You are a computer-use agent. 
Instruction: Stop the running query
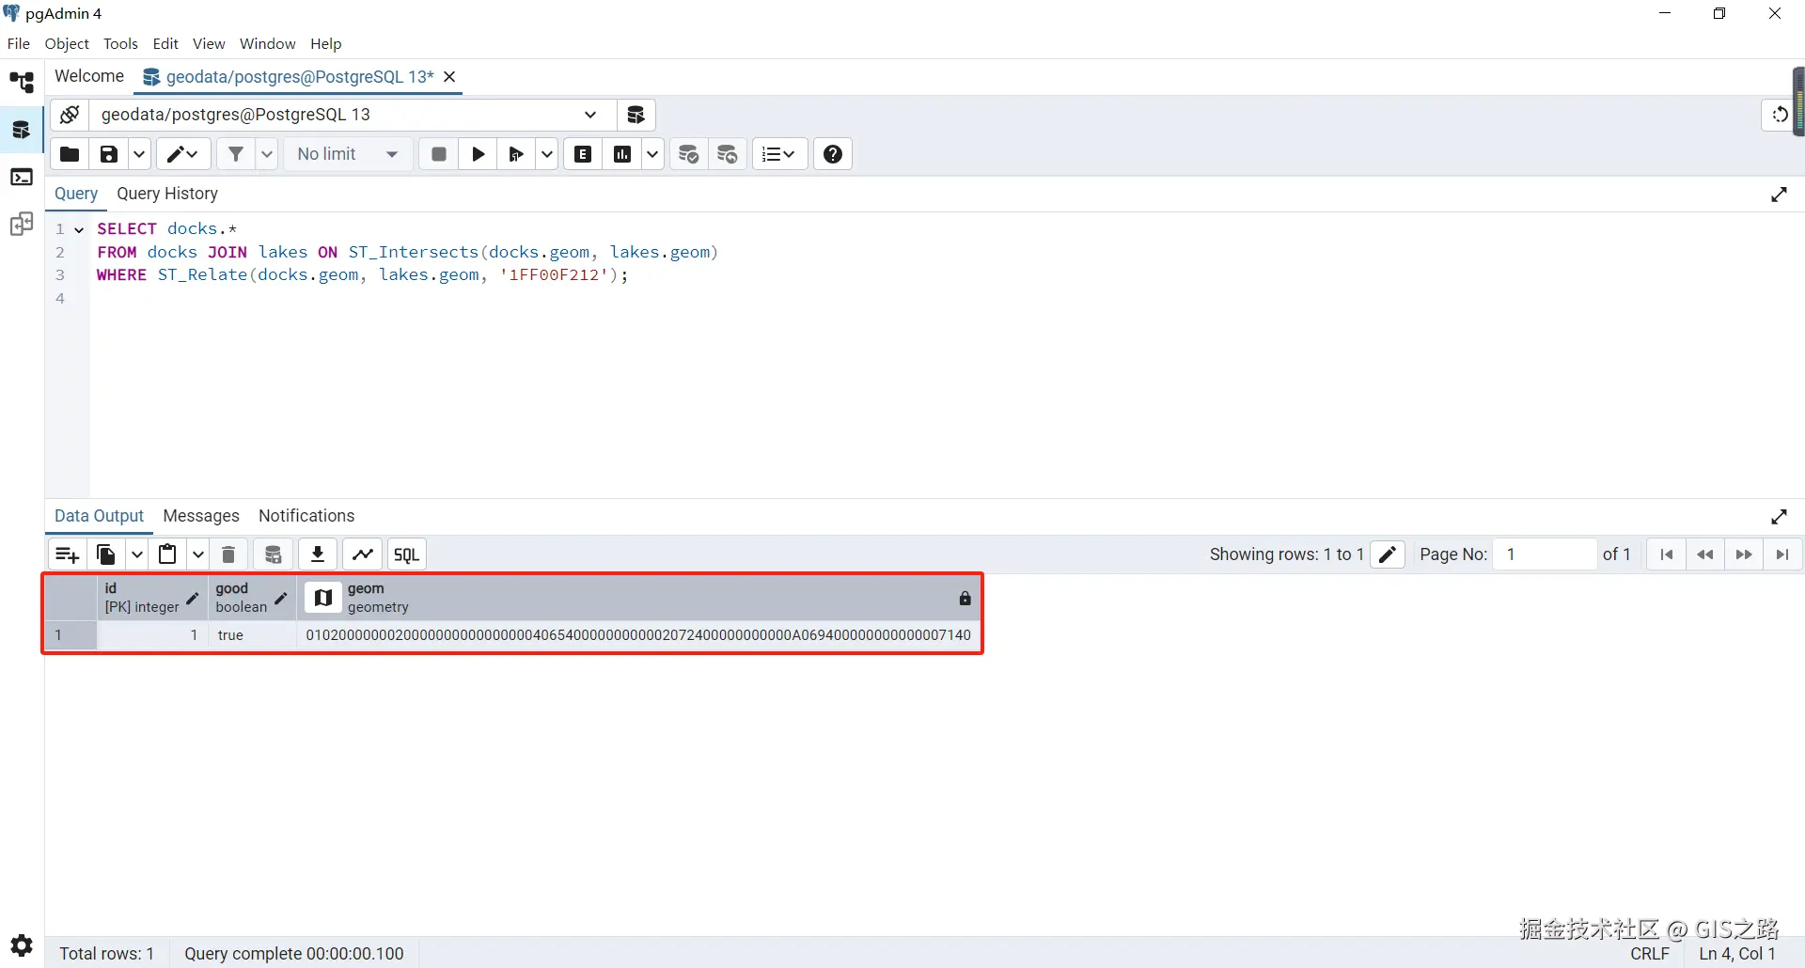point(439,154)
